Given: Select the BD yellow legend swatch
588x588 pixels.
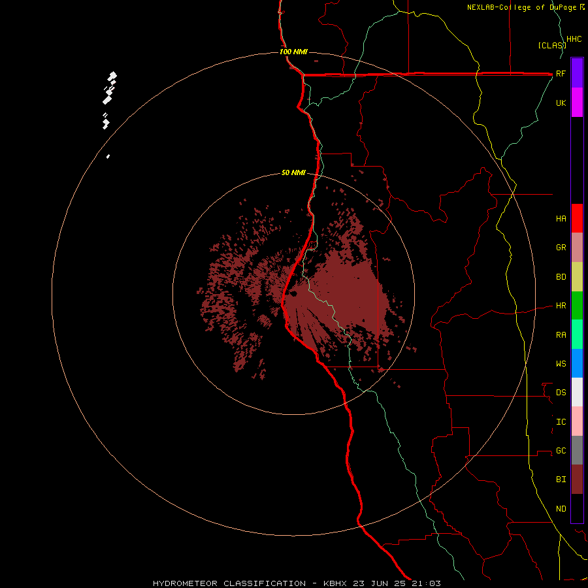Looking at the screenshot, I should click(577, 277).
